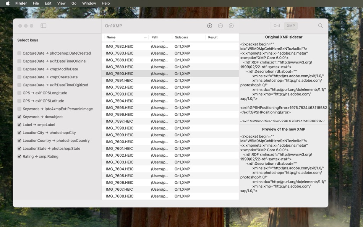
Task: Click the add (+) icon in the toolbar
Action: tap(209, 26)
